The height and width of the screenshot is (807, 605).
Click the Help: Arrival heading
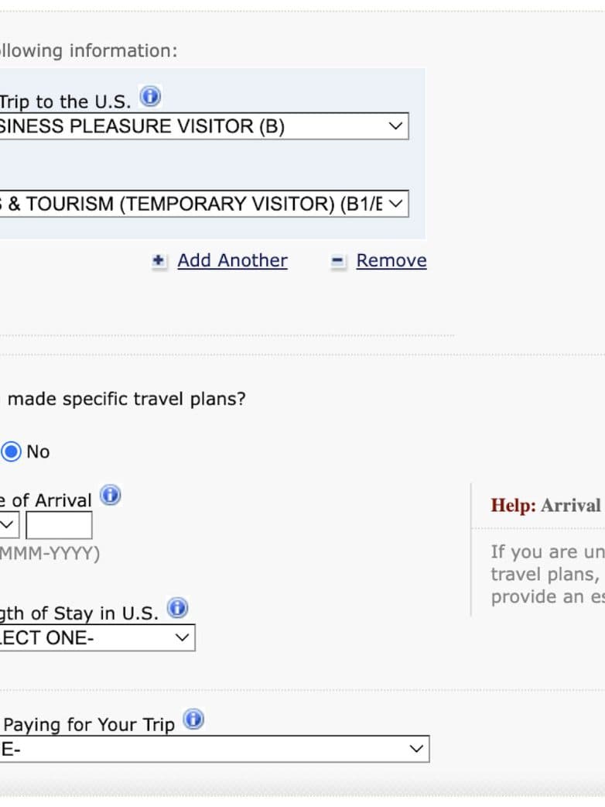point(547,506)
